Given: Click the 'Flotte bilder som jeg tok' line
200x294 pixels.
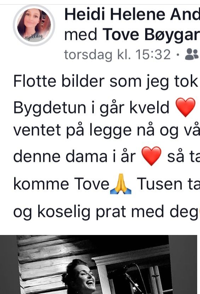Looking at the screenshot, I should [106, 81].
